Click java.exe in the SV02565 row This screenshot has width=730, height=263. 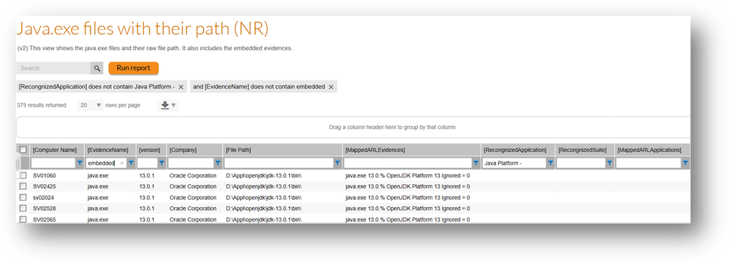pos(98,219)
